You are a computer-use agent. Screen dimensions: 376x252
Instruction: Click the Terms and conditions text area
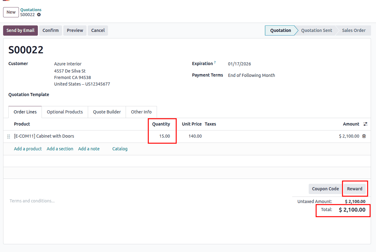click(x=32, y=201)
